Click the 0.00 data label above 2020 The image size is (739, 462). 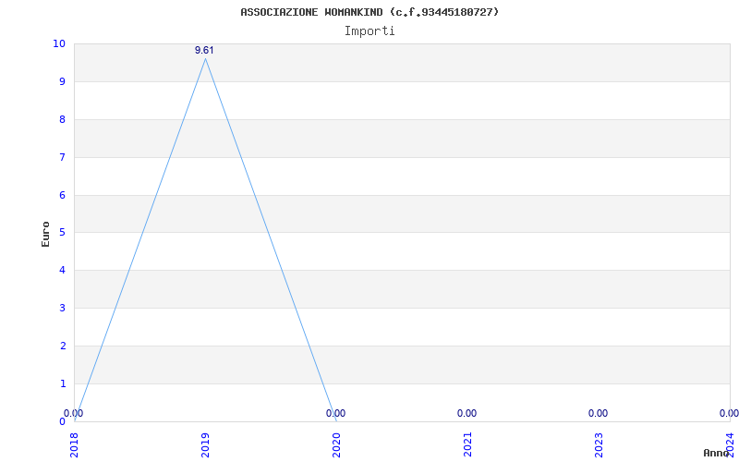pos(335,413)
